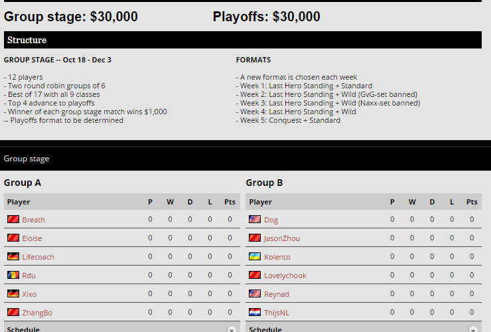Click the Netherlands flag next to ThijsNL
This screenshot has width=491, height=332.
click(255, 312)
